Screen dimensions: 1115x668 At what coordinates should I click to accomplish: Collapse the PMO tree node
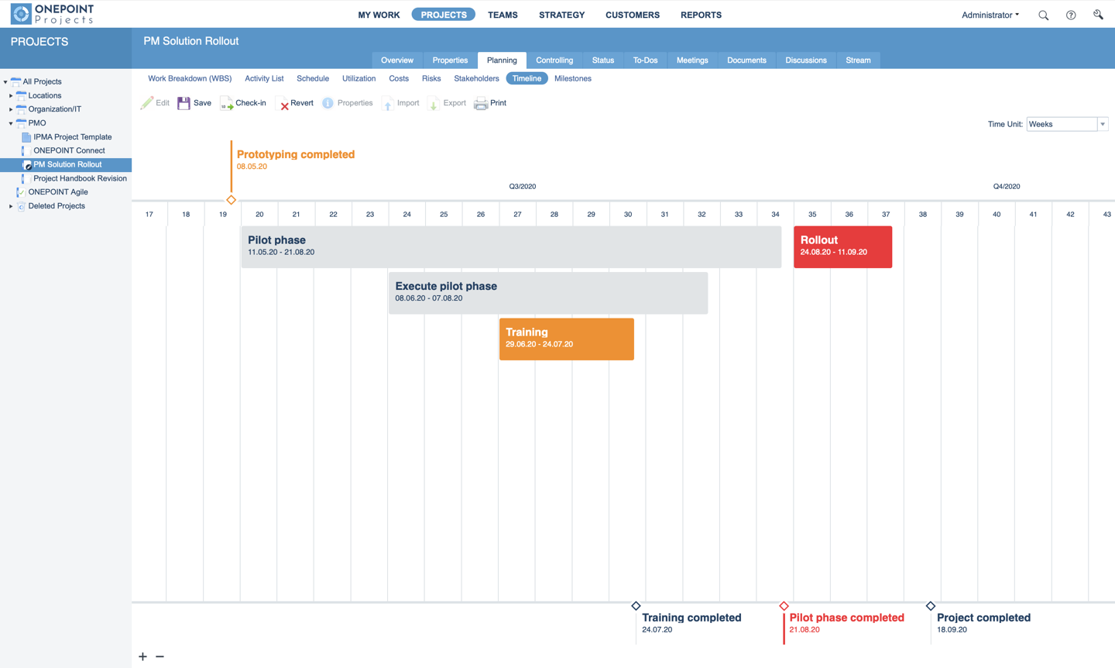11,122
